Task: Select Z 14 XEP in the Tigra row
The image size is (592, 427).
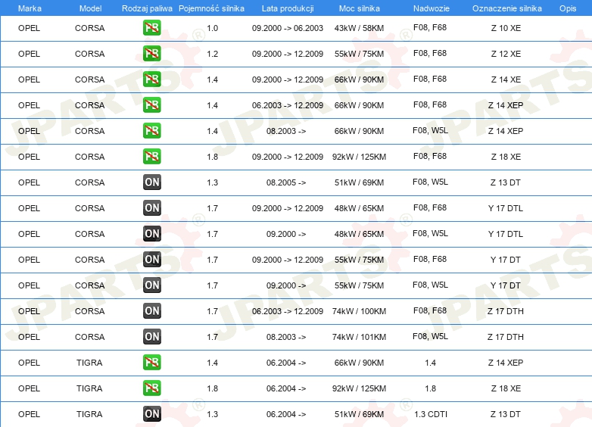Action: tap(506, 363)
